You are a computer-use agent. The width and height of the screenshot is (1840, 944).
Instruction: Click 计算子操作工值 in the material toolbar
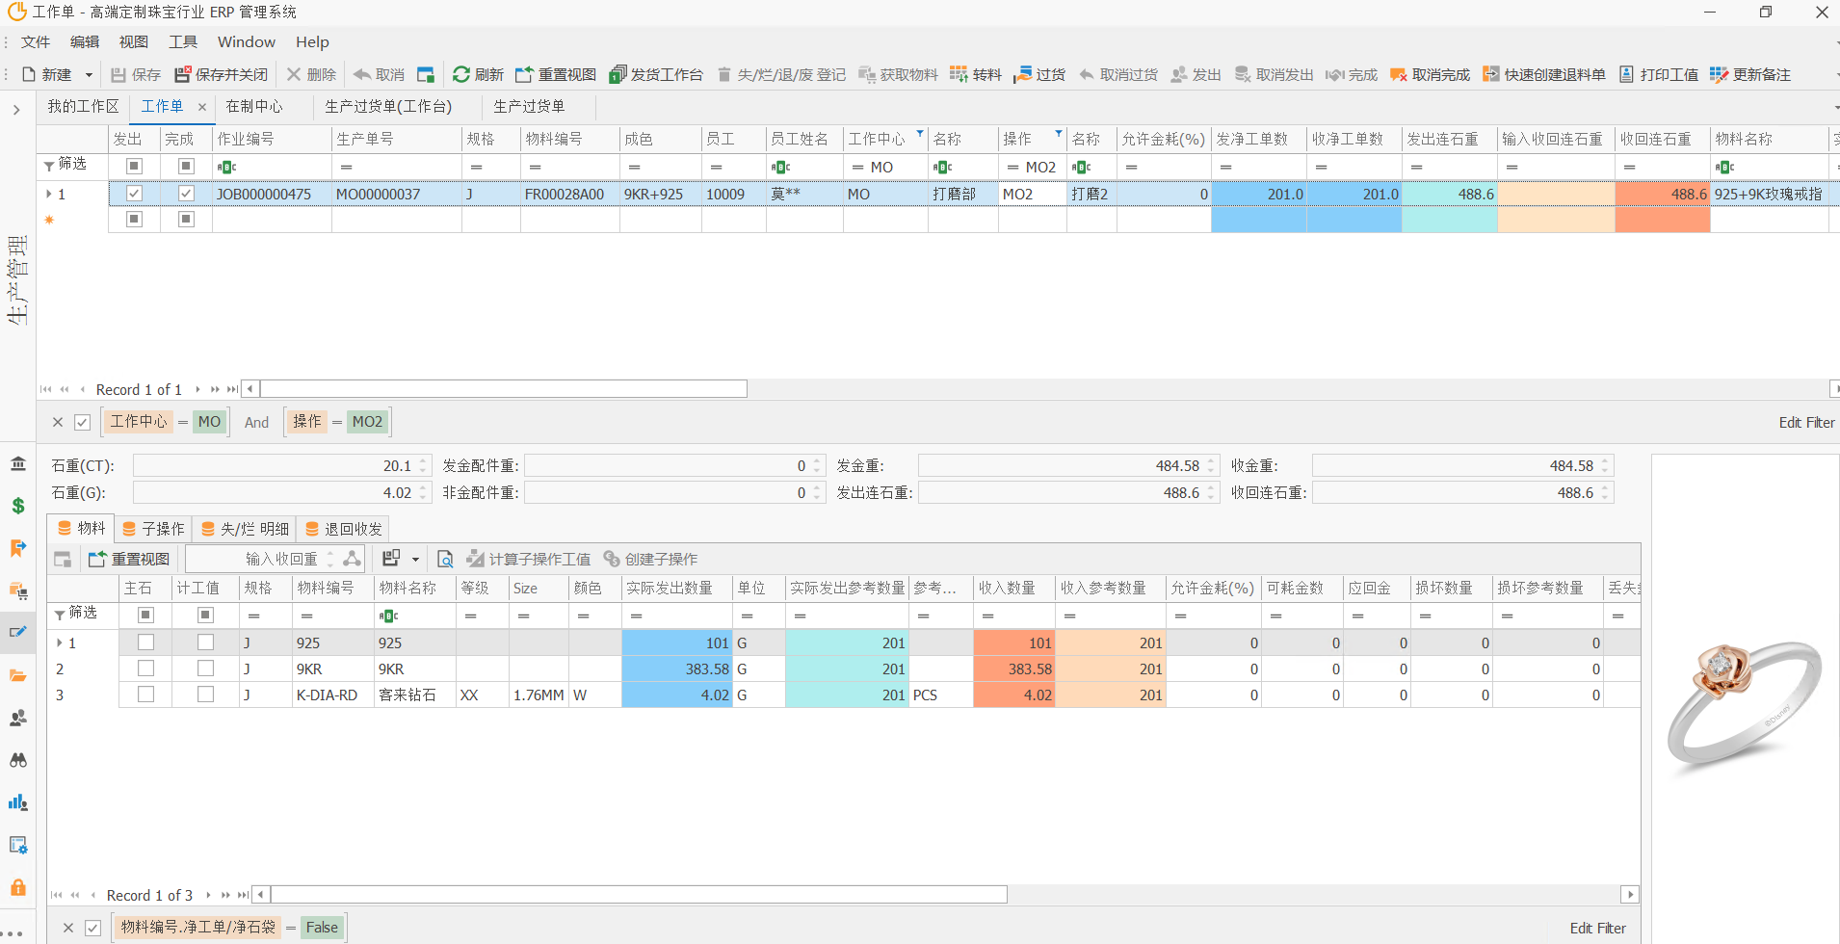[529, 559]
